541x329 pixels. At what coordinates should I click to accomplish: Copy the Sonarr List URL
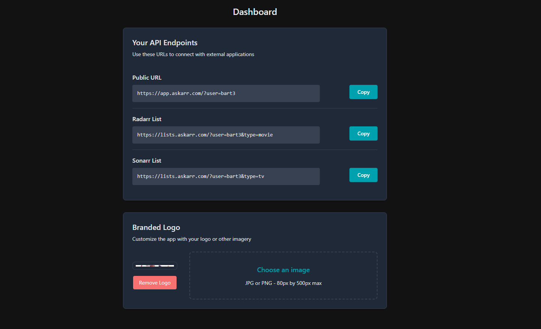[363, 175]
